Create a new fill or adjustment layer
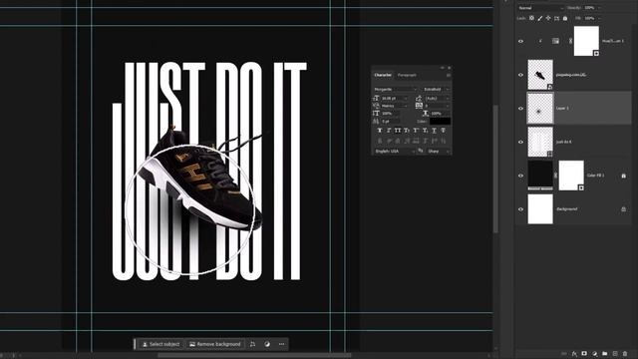 tap(594, 354)
